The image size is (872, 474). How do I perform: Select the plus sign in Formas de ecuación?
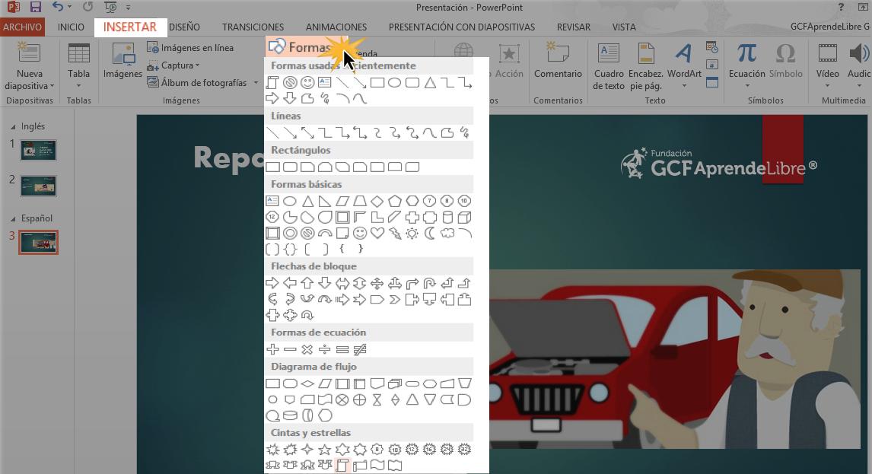272,349
